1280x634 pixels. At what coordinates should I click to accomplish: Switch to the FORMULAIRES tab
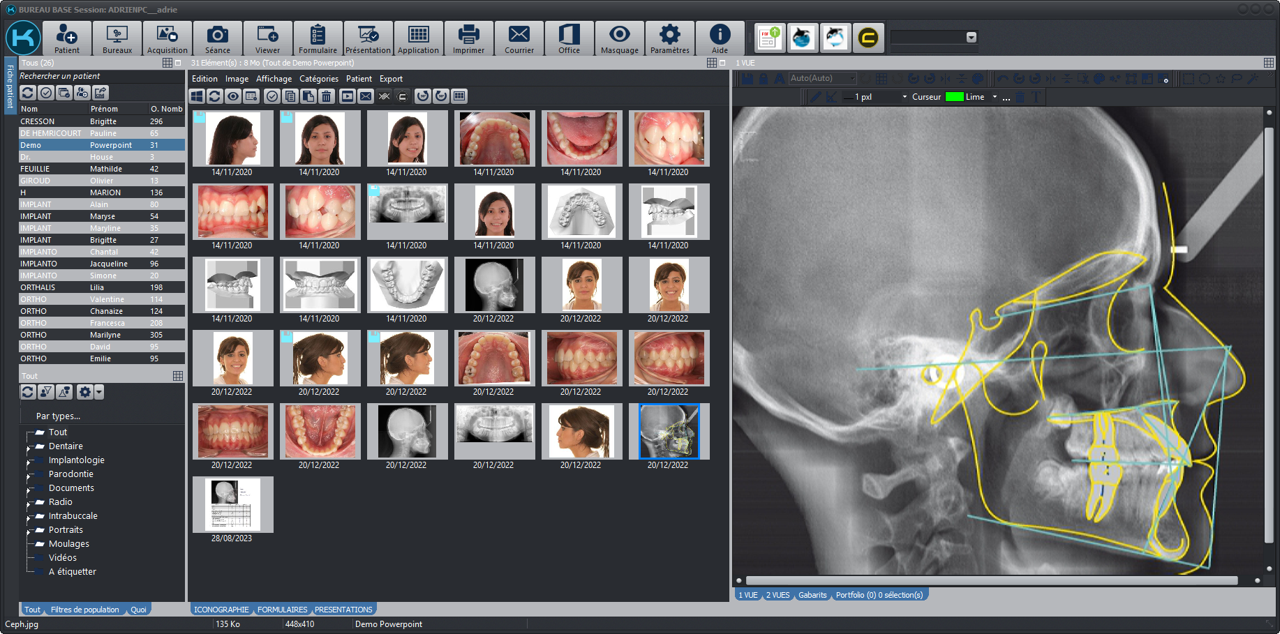coord(282,610)
